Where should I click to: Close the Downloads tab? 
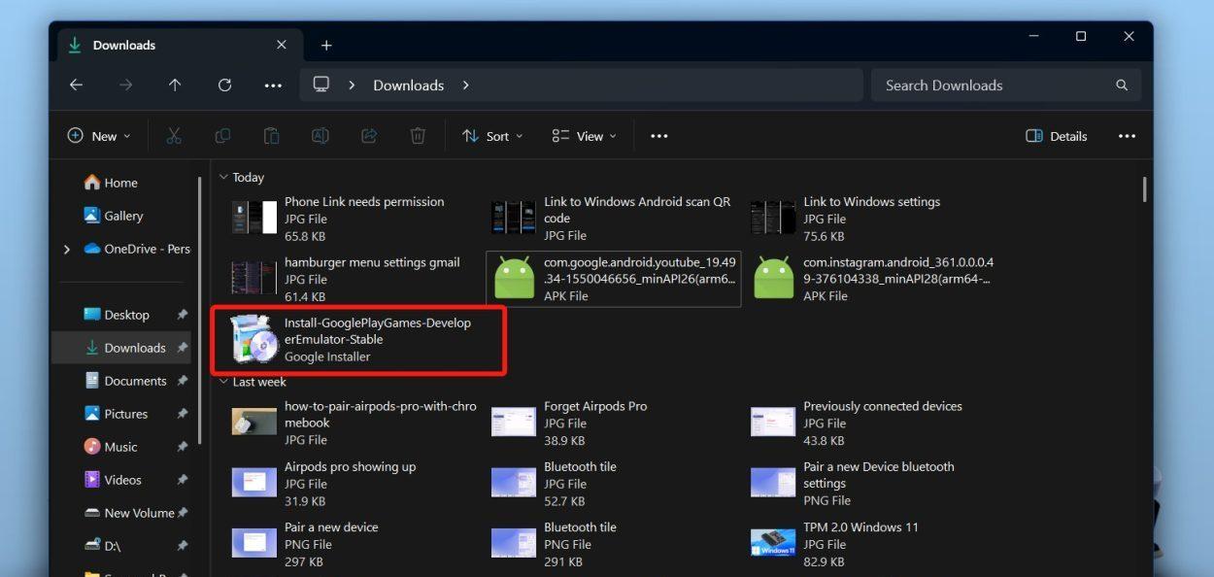pos(282,45)
